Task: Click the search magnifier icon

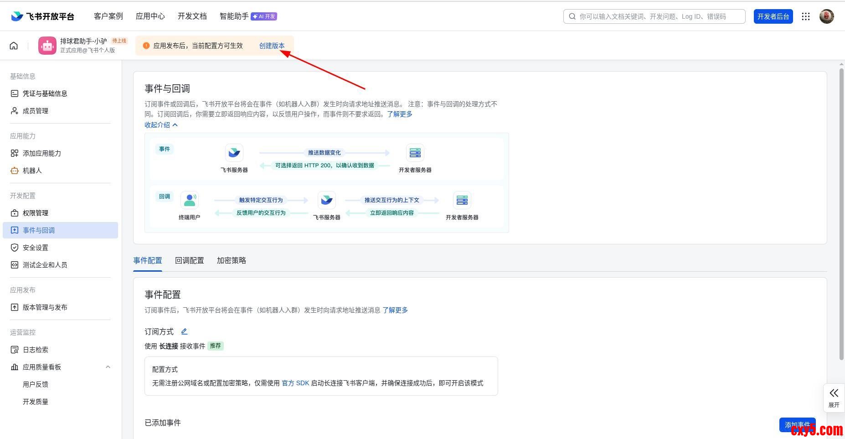Action: point(572,16)
